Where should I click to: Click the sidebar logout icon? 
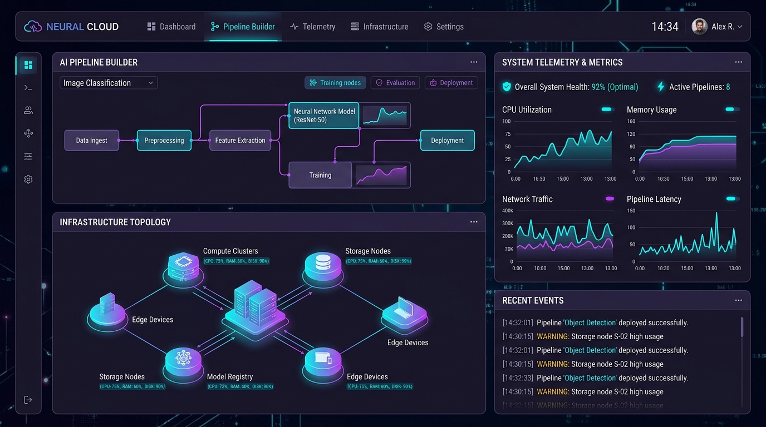point(28,400)
